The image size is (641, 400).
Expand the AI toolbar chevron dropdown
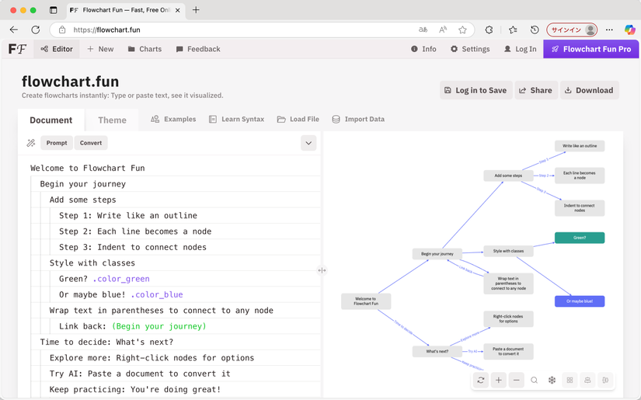(308, 143)
